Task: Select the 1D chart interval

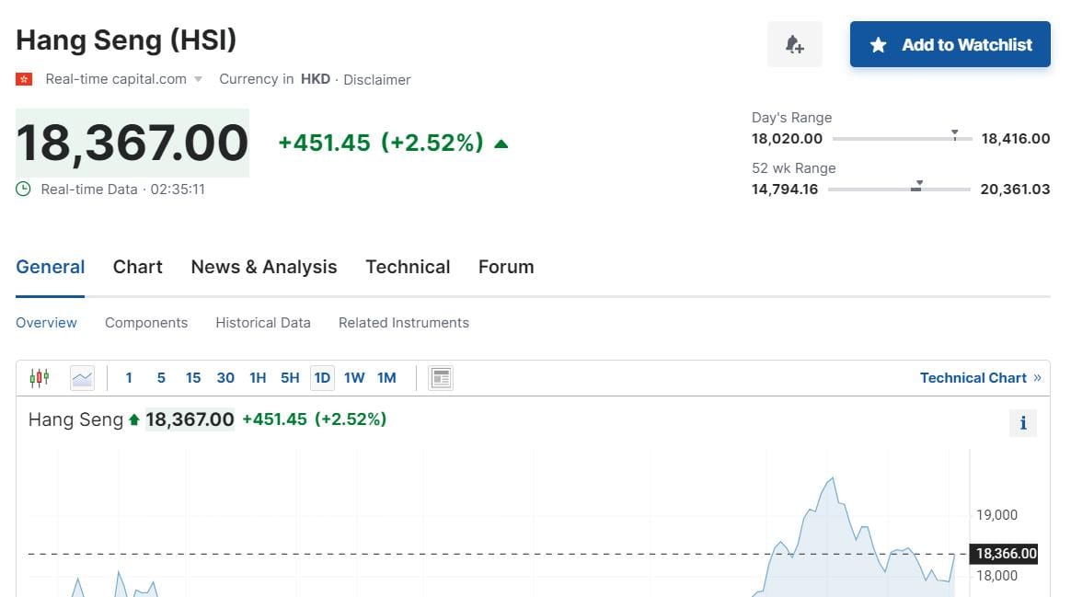Action: [x=322, y=377]
